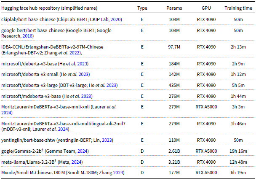Click the Training time column header
256x181 pixels.
pyautogui.click(x=238, y=8)
